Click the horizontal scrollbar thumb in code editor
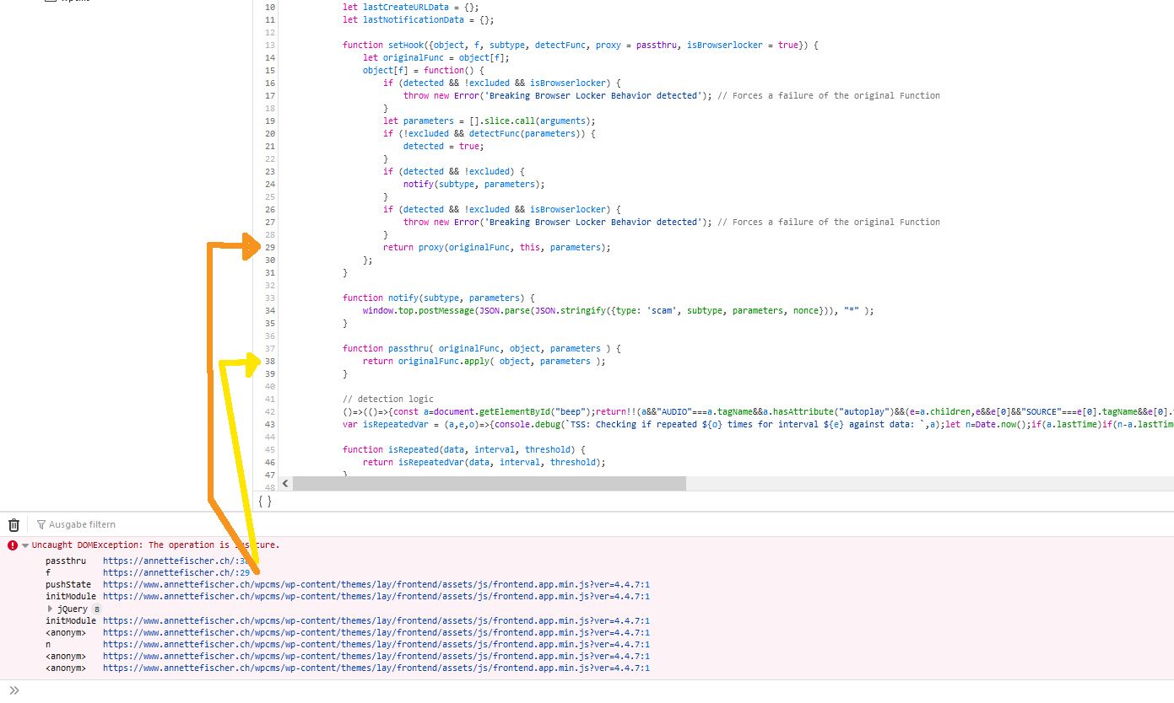The height and width of the screenshot is (703, 1174). click(x=490, y=484)
